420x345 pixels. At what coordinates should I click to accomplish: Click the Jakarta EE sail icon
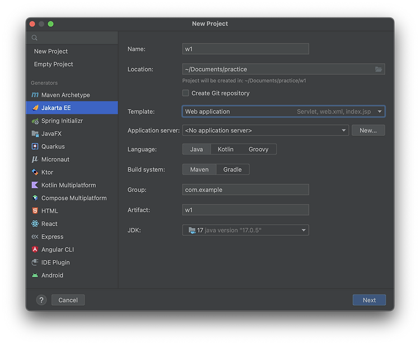35,108
